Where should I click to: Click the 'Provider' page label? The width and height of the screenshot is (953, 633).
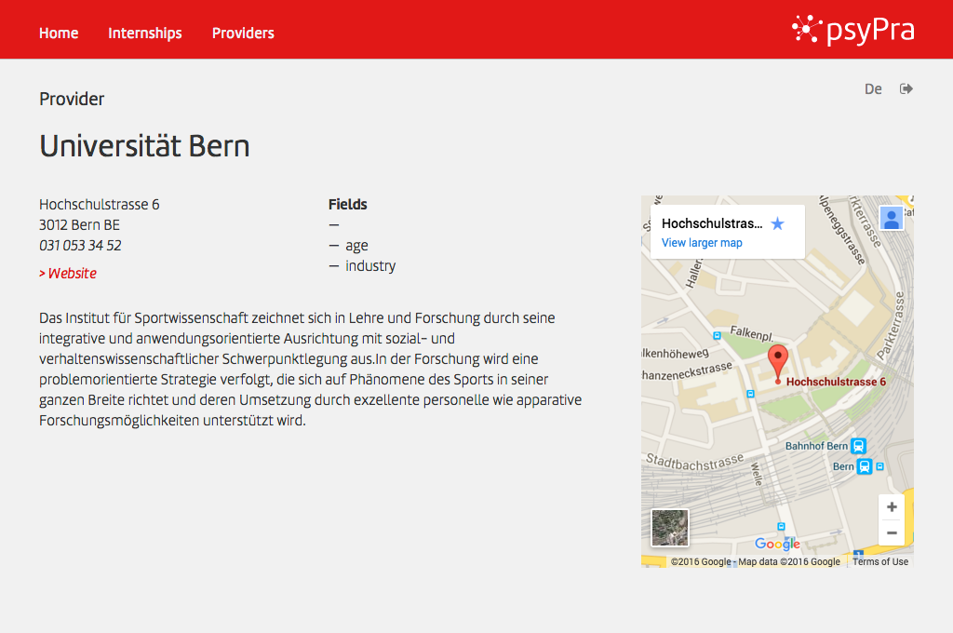coord(72,99)
